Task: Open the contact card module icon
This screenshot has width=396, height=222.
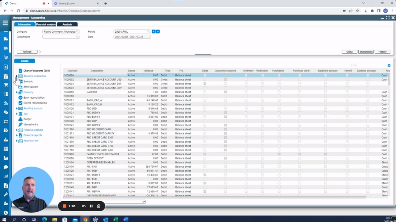Action: click(6, 67)
